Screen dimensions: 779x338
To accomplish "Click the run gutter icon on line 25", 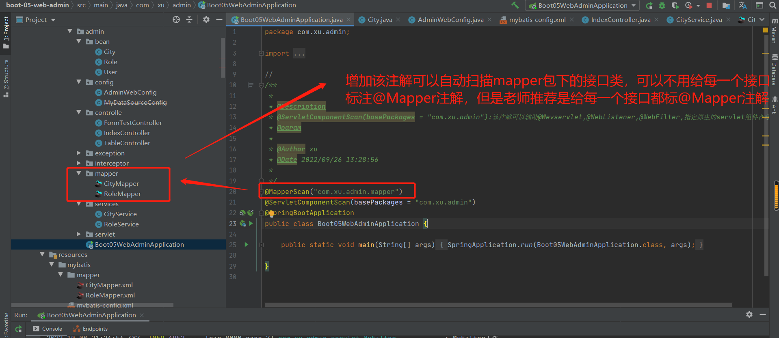I will click(246, 245).
